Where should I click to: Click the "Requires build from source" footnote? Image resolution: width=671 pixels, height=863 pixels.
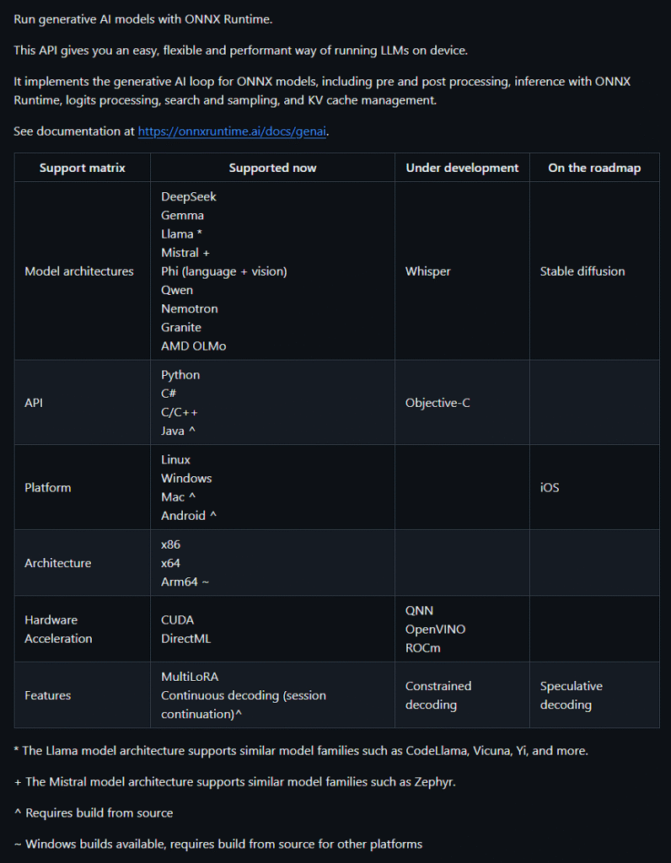click(99, 813)
